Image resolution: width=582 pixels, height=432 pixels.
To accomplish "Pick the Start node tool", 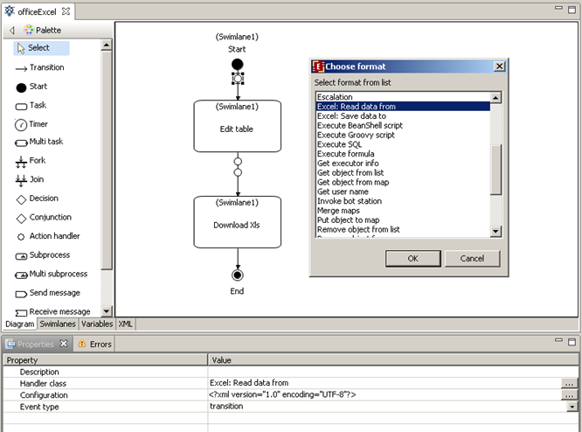I will pyautogui.click(x=38, y=87).
